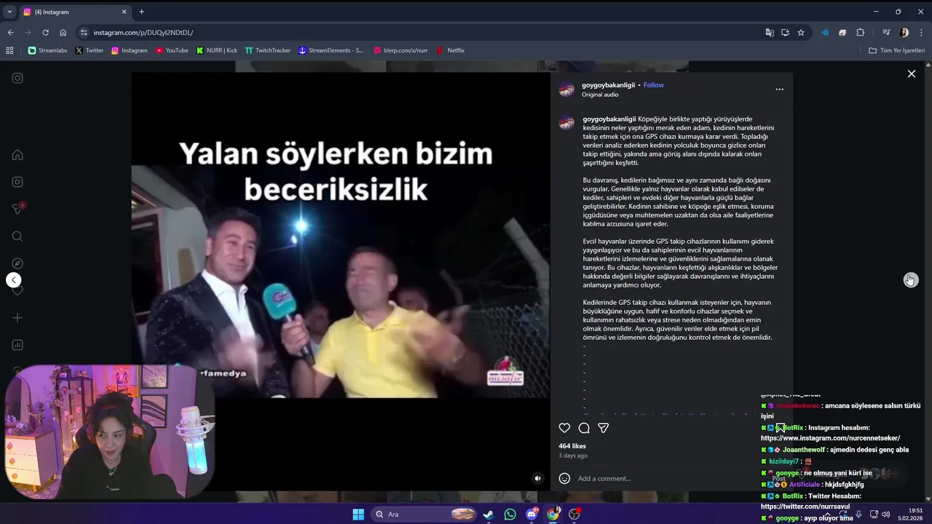Go back in the browser
Screen dimensions: 932x524
pyautogui.click(x=10, y=32)
